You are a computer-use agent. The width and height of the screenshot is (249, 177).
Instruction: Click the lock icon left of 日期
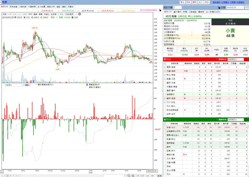tap(219, 7)
